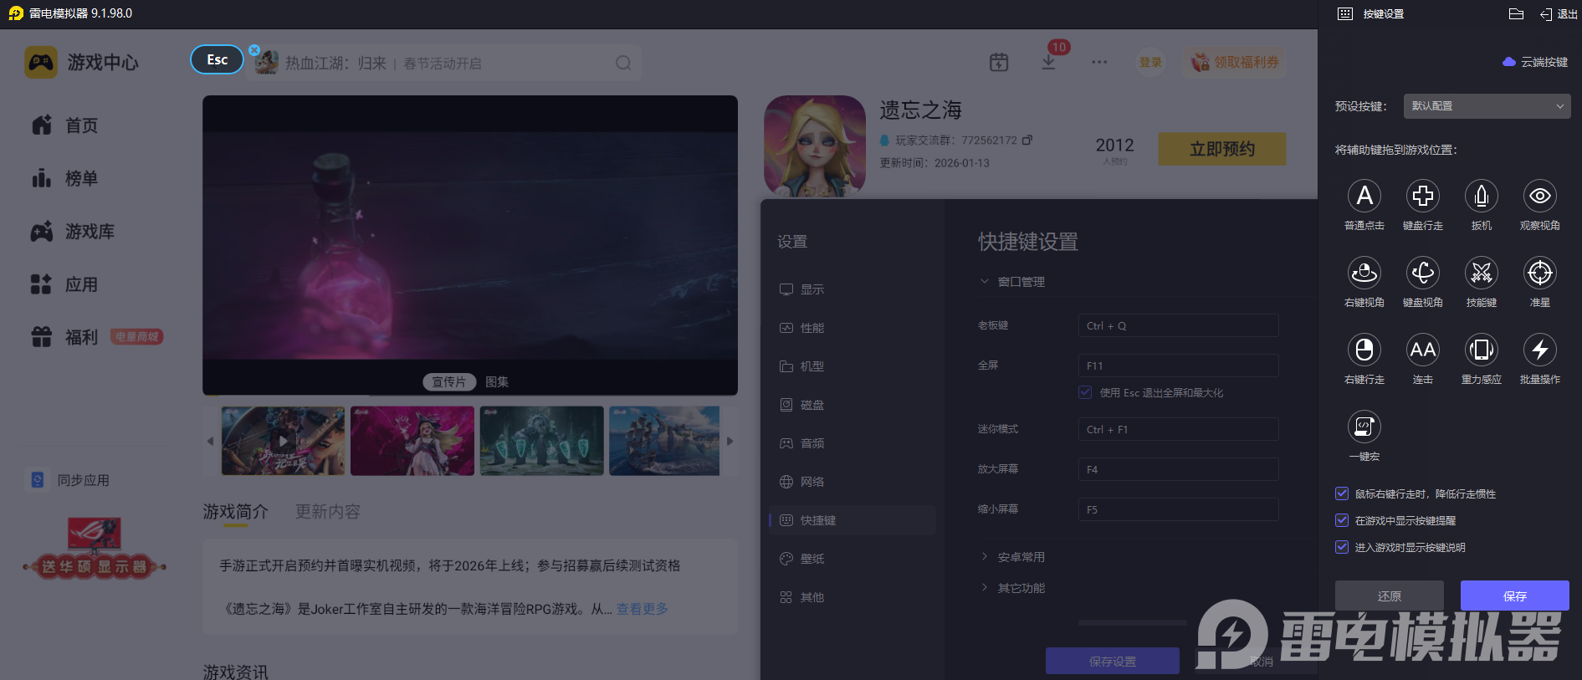The image size is (1582, 680).
Task: Uncheck 进入游戏时显示按键说明 checkbox
Action: click(1342, 547)
